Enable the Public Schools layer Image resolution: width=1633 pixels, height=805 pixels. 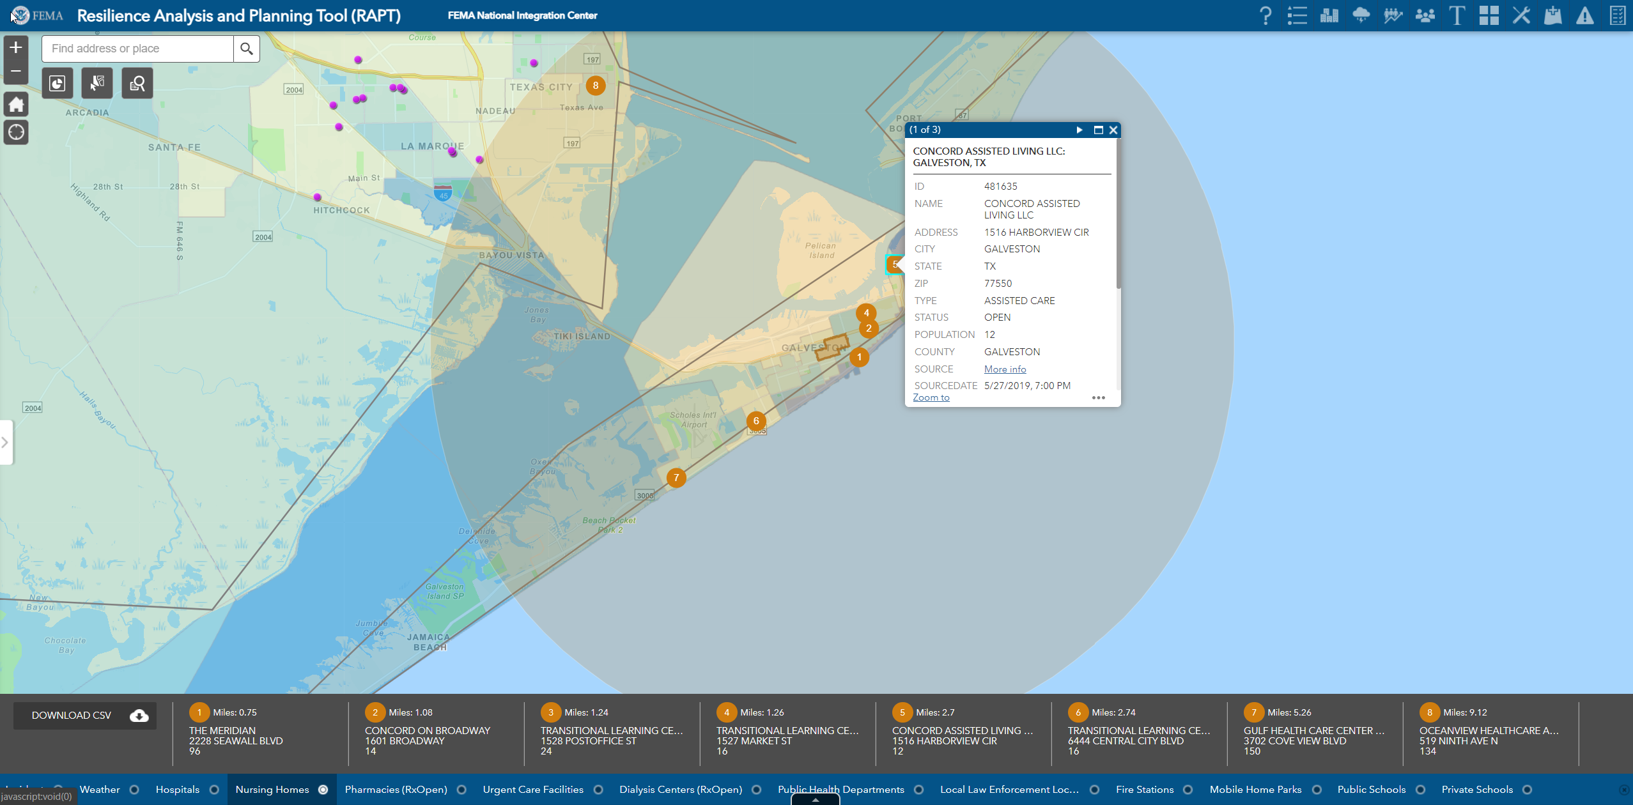point(1420,789)
